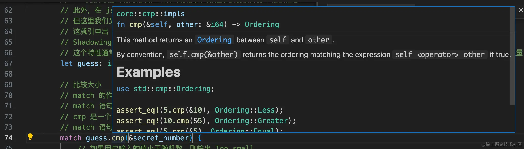This screenshot has height=149, width=524.
Task: Close the hover documentation popup with the X
Action: coord(521,10)
